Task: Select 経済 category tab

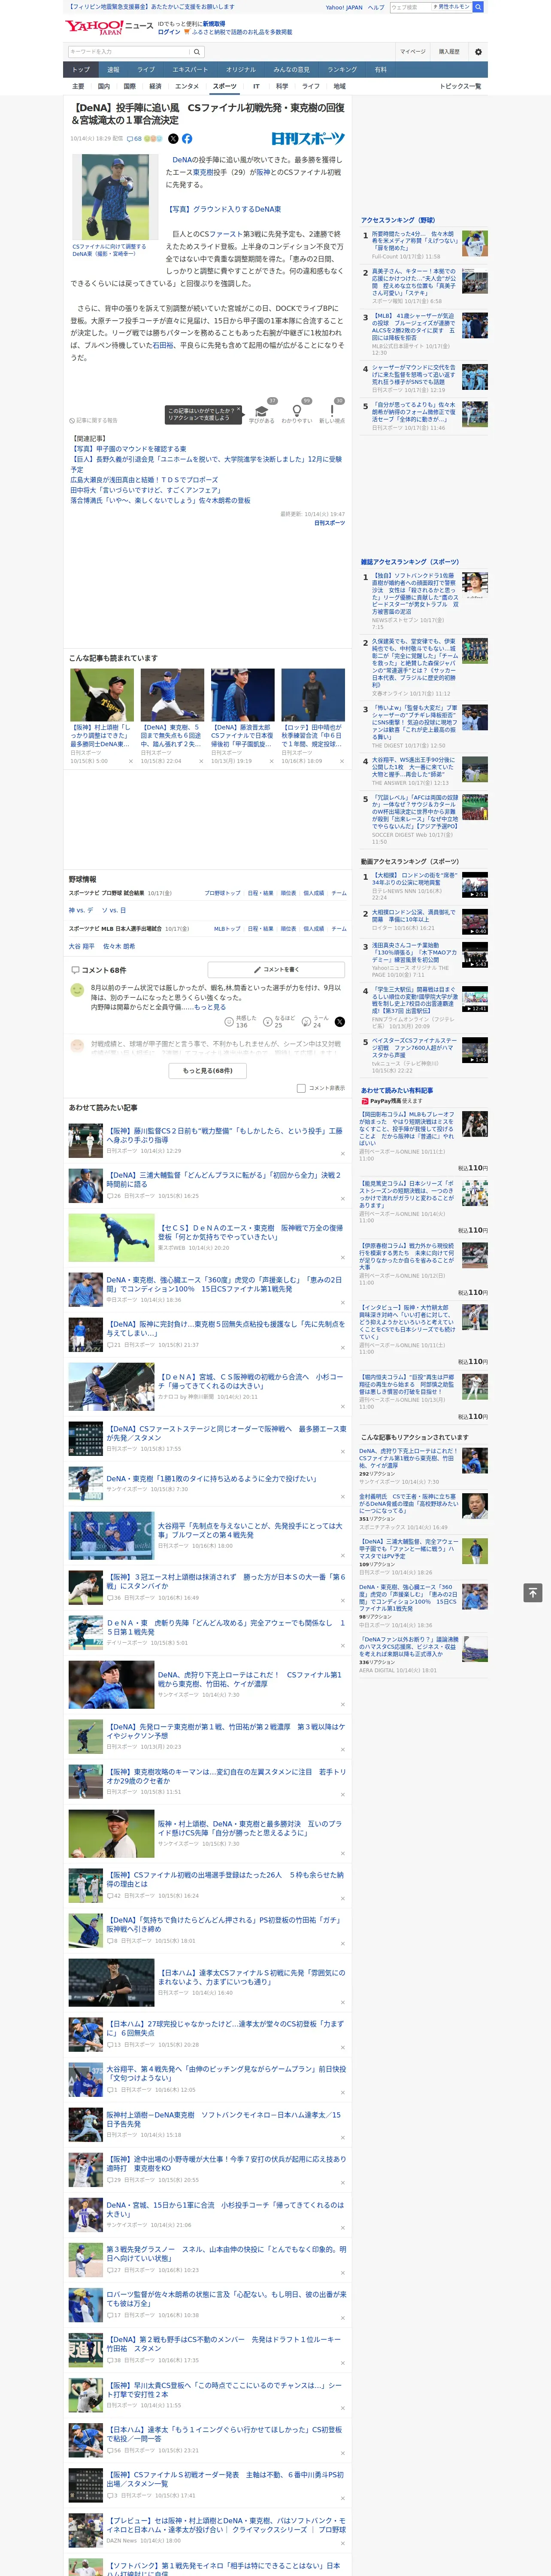Action: 155,86
